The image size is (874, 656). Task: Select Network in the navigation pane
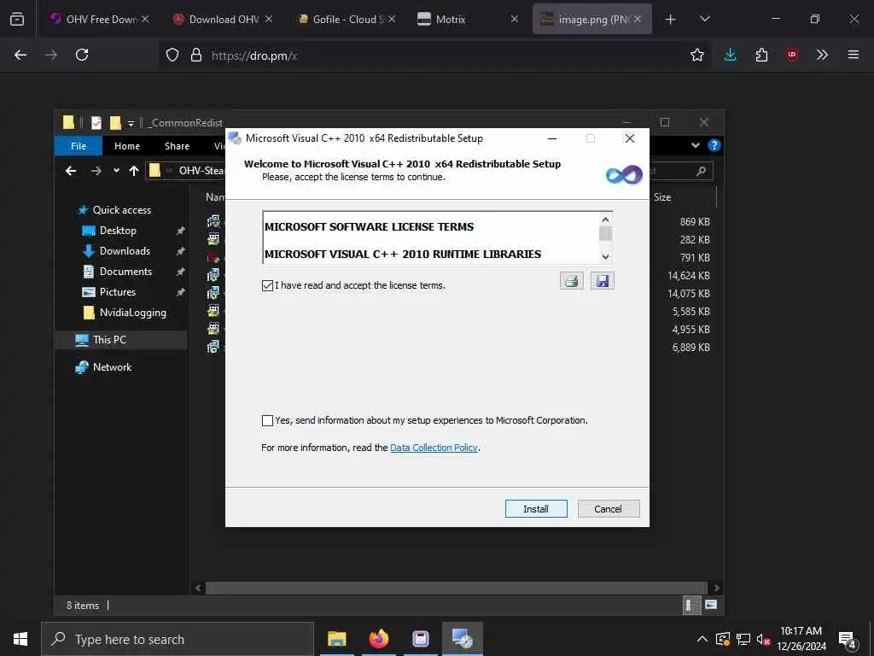[112, 367]
